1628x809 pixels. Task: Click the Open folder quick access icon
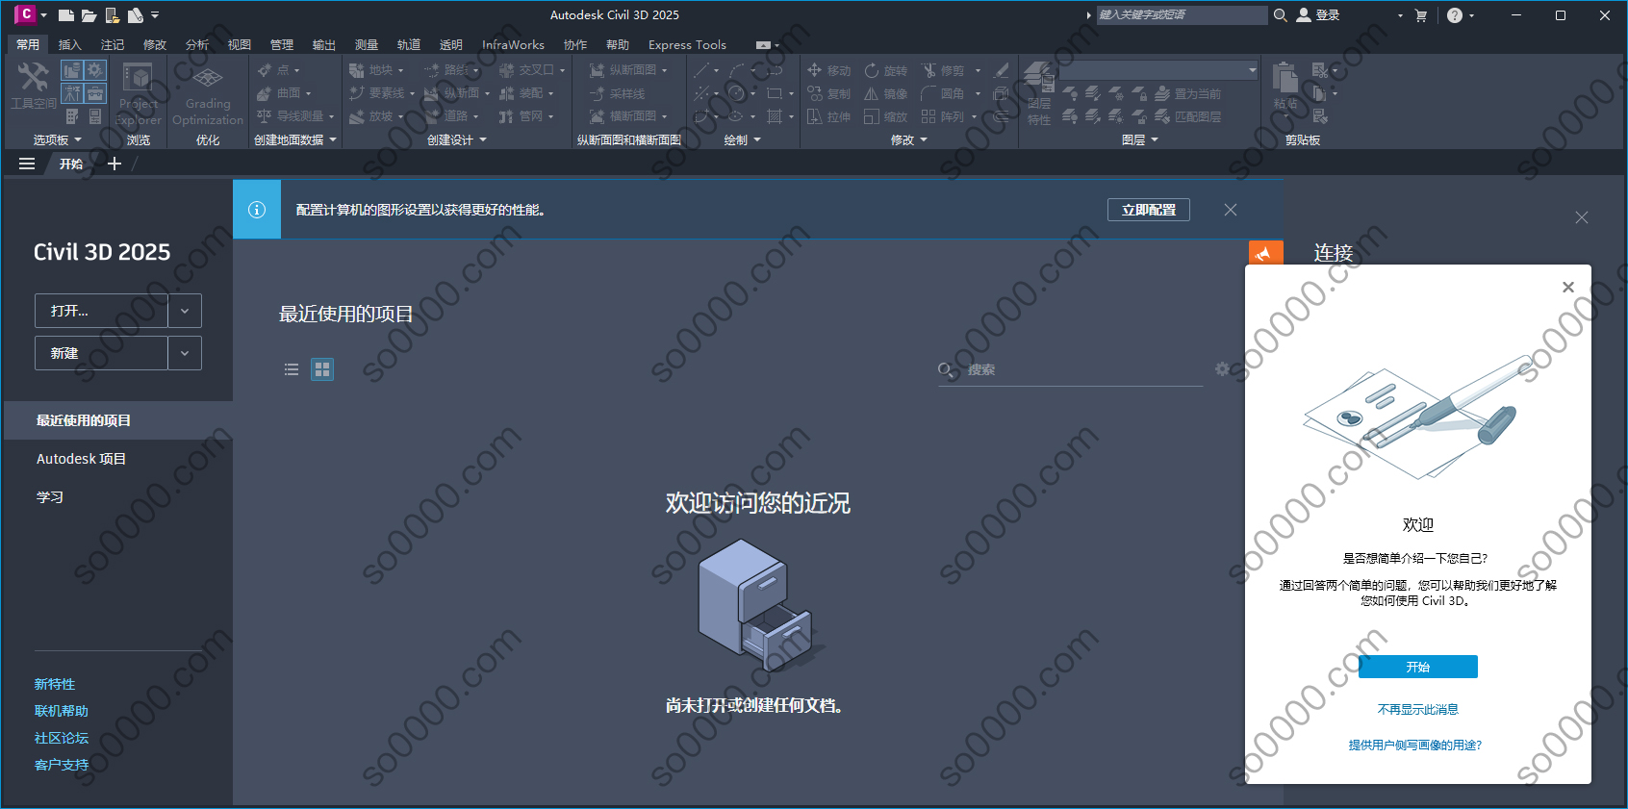(x=89, y=15)
